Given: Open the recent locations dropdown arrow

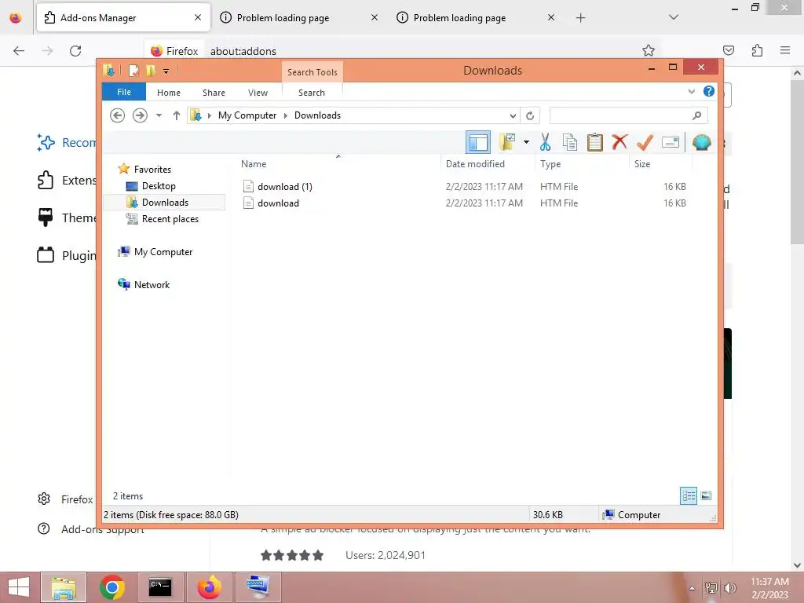Looking at the screenshot, I should (x=159, y=115).
